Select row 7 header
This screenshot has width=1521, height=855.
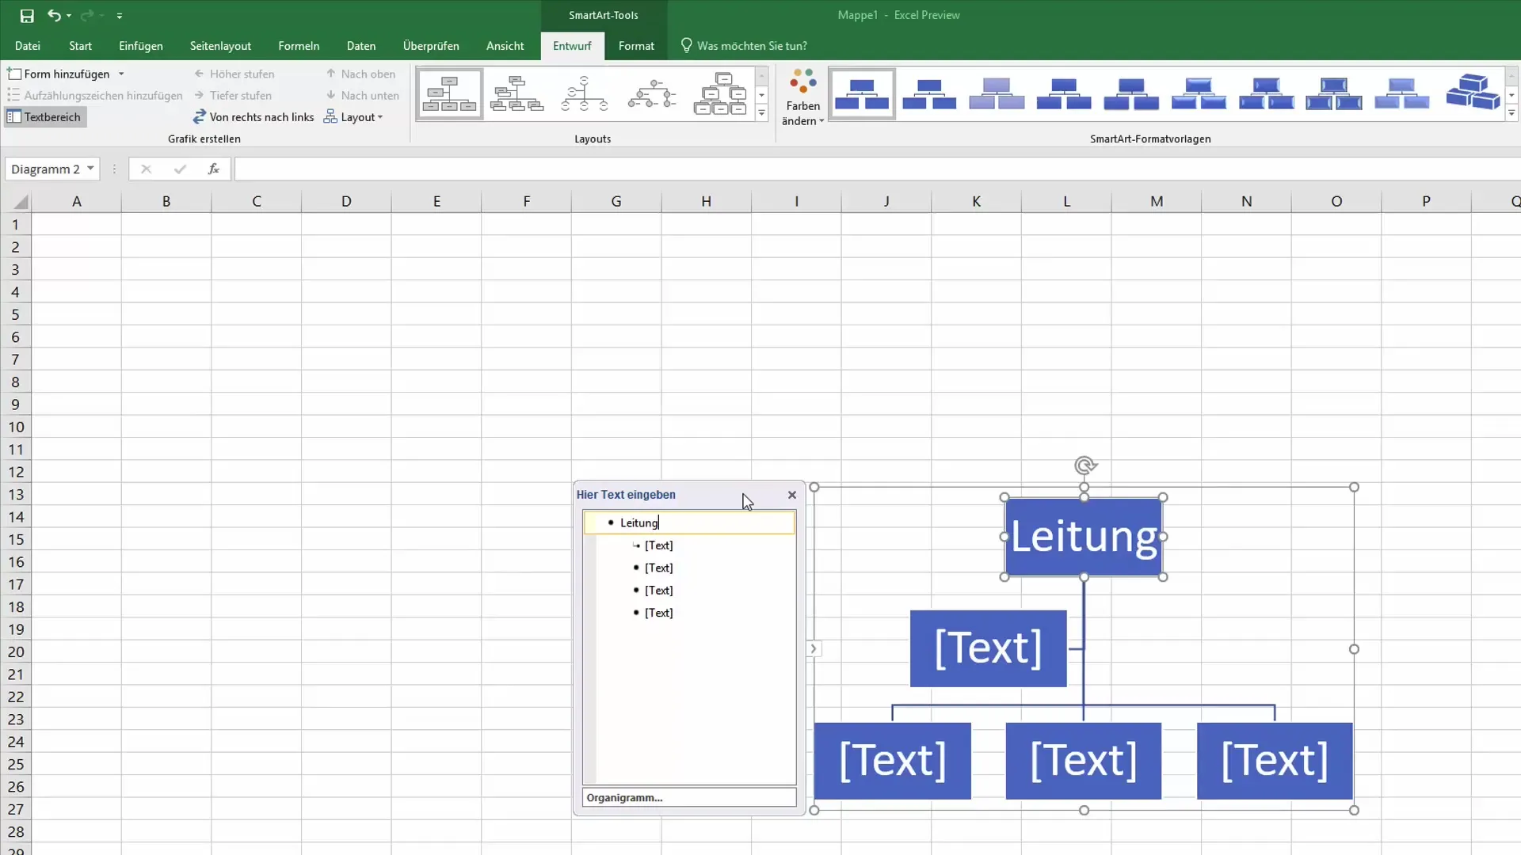point(15,359)
